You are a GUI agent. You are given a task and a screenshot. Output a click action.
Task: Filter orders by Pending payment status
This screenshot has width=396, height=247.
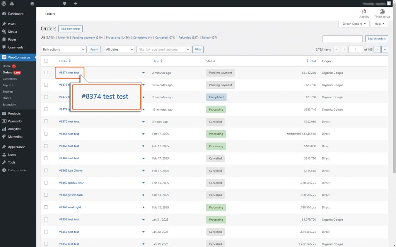coord(84,37)
